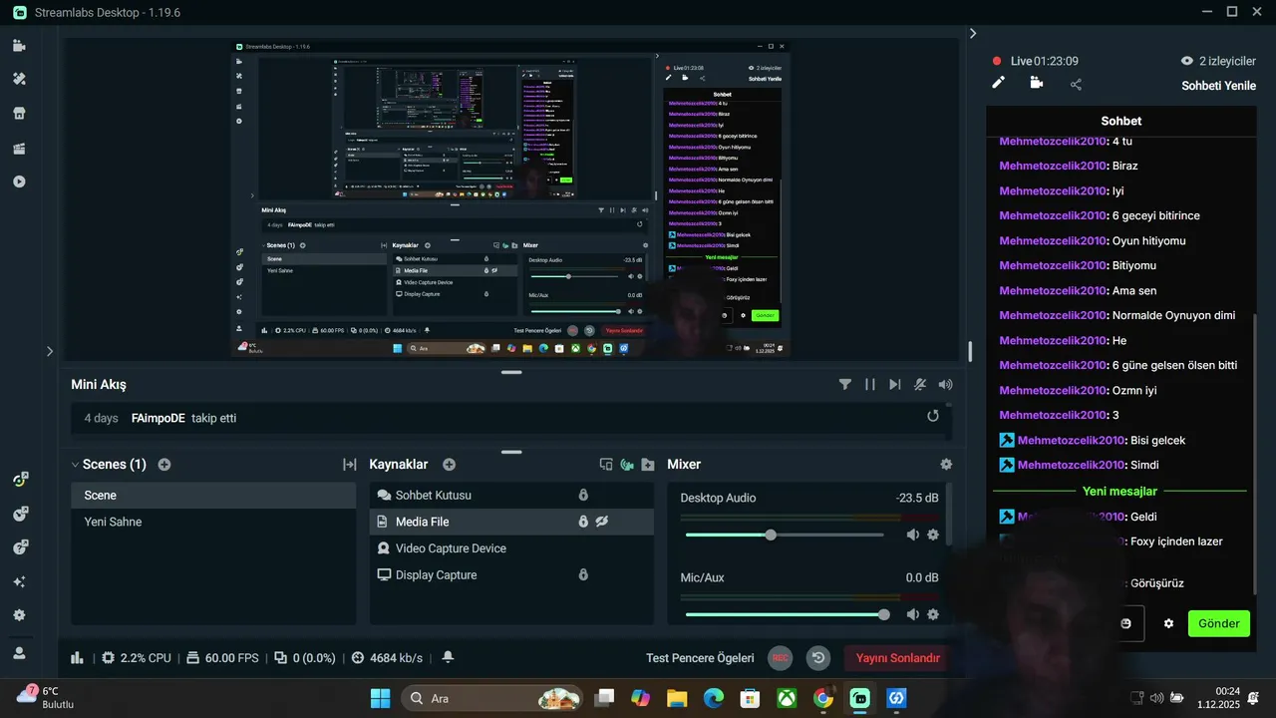Select Sohbet Kutusu source
The width and height of the screenshot is (1276, 718).
click(x=511, y=495)
